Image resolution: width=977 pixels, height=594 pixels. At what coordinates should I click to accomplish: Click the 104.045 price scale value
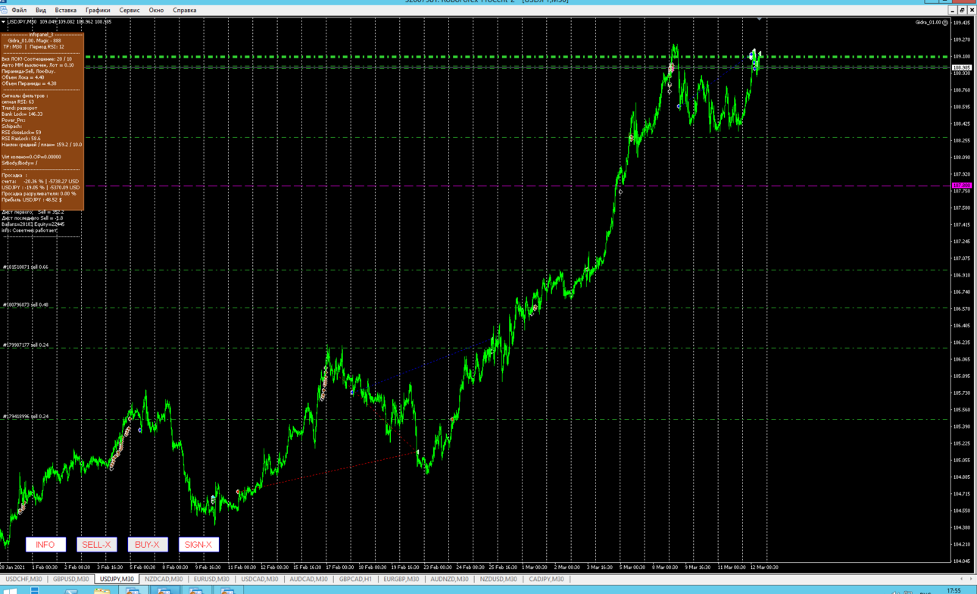click(961, 561)
